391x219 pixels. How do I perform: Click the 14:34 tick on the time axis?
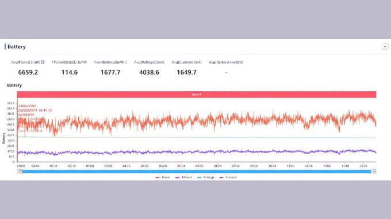pyautogui.click(x=363, y=166)
